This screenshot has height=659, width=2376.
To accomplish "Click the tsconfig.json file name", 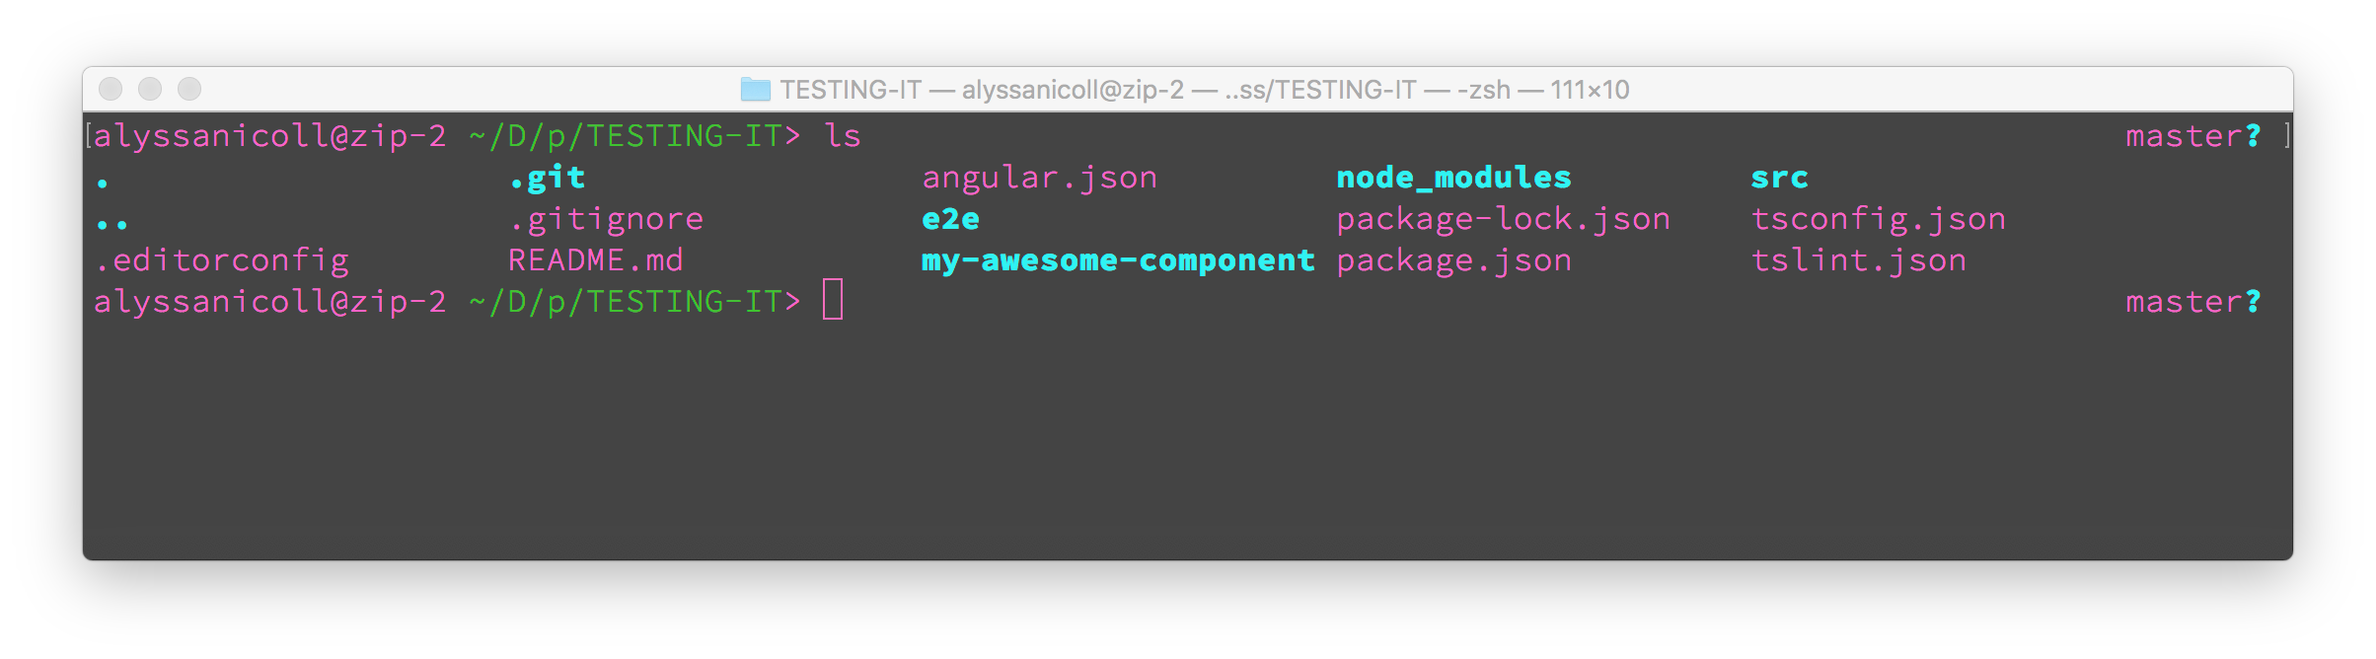I will point(1878,219).
